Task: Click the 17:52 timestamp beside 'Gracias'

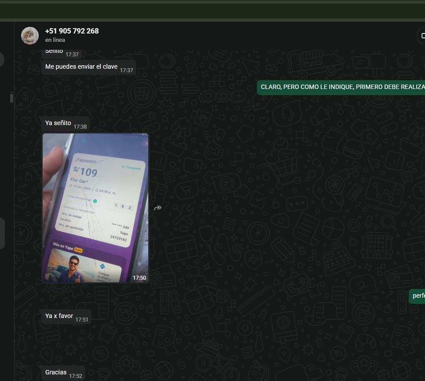Action: [76, 376]
